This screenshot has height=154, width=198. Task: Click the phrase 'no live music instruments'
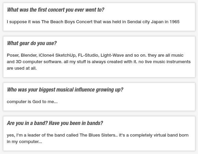tap(165, 62)
